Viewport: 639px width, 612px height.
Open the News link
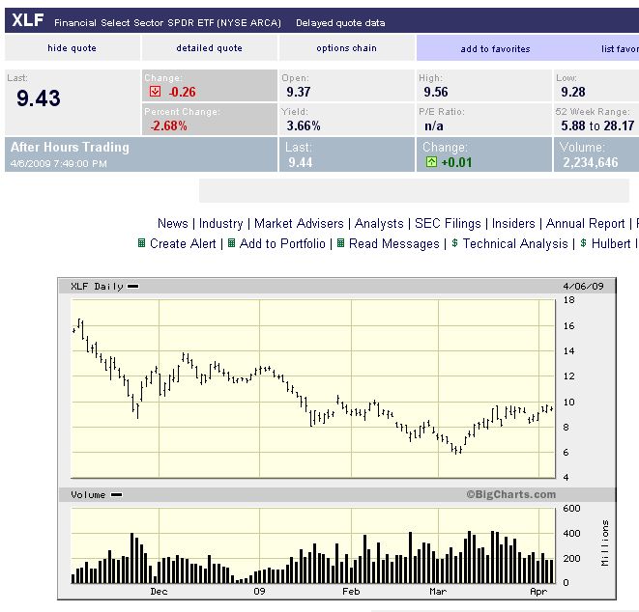[x=173, y=223]
